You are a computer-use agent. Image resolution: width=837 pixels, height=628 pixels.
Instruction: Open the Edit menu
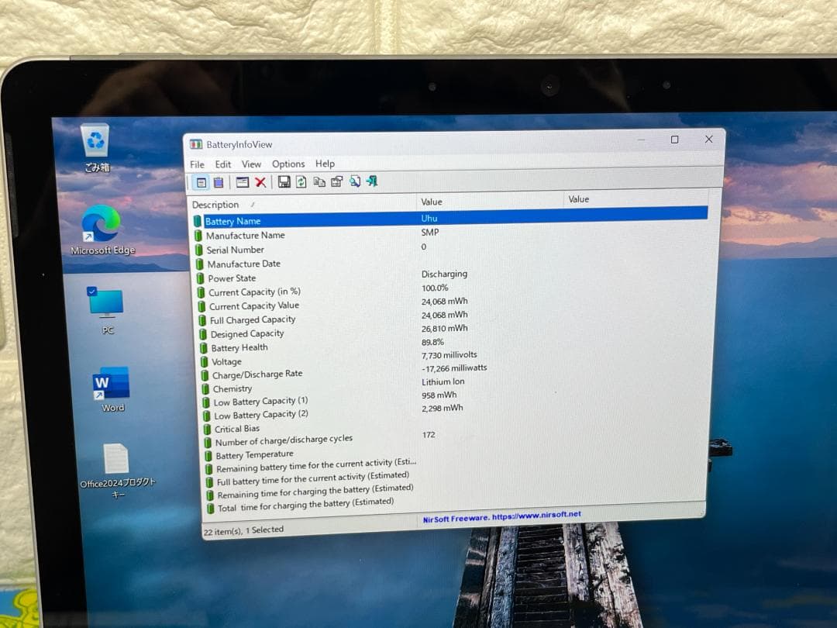pyautogui.click(x=223, y=164)
